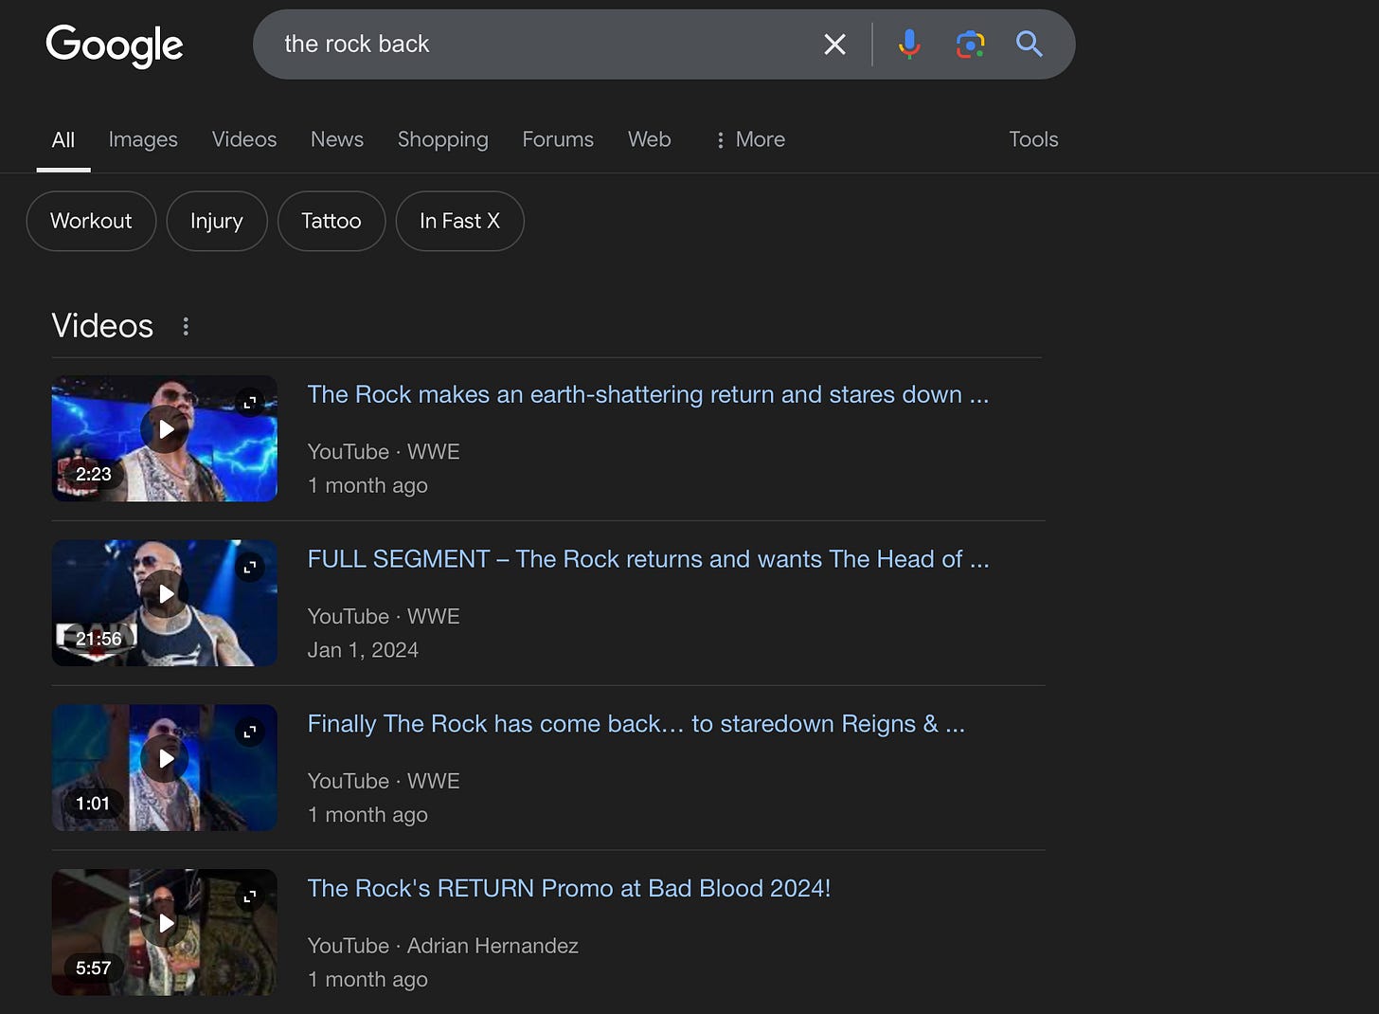The width and height of the screenshot is (1379, 1014).
Task: Switch to the Images tab
Action: click(143, 139)
